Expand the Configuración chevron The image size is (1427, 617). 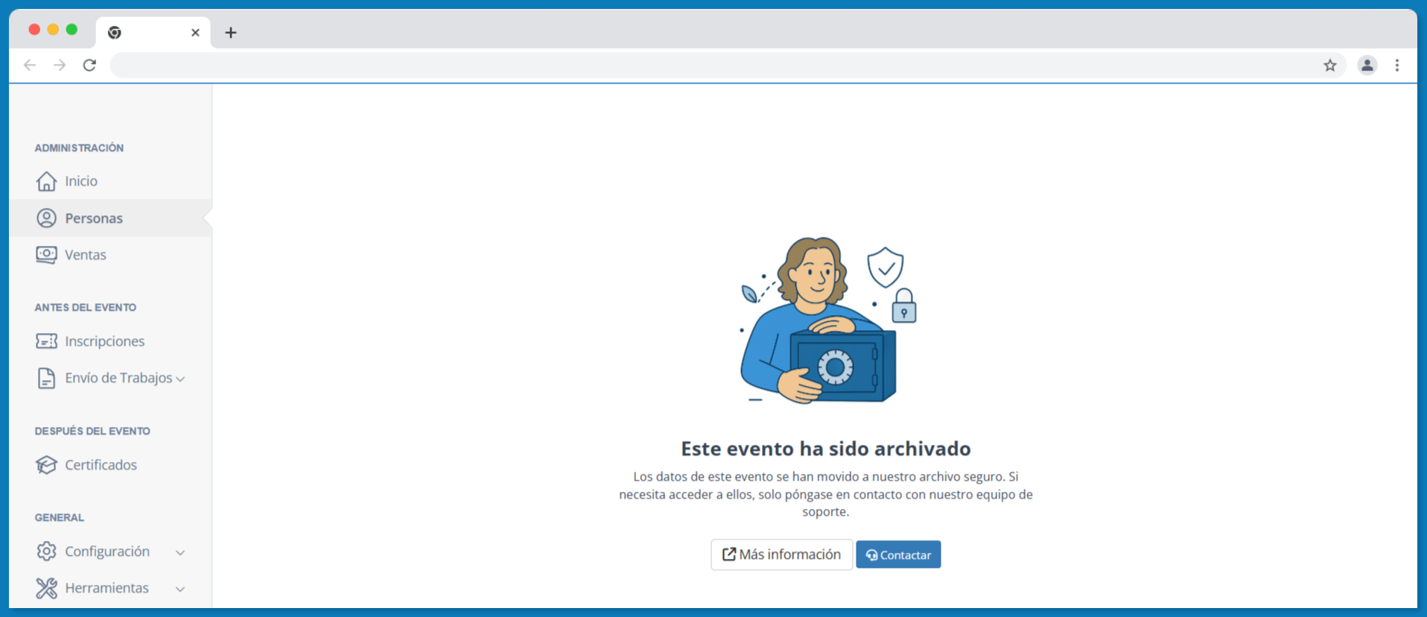pos(180,553)
